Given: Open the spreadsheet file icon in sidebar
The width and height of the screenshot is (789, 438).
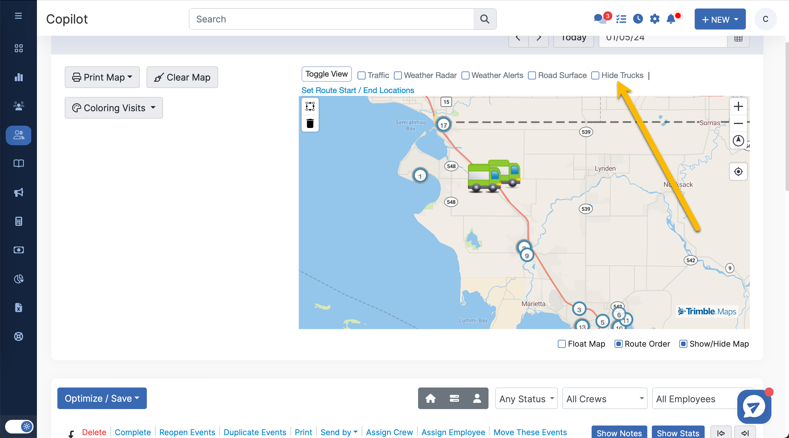Looking at the screenshot, I should (x=18, y=308).
